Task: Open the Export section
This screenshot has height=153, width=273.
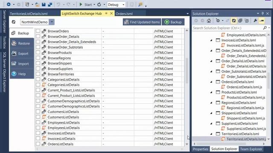Action: (x=22, y=54)
